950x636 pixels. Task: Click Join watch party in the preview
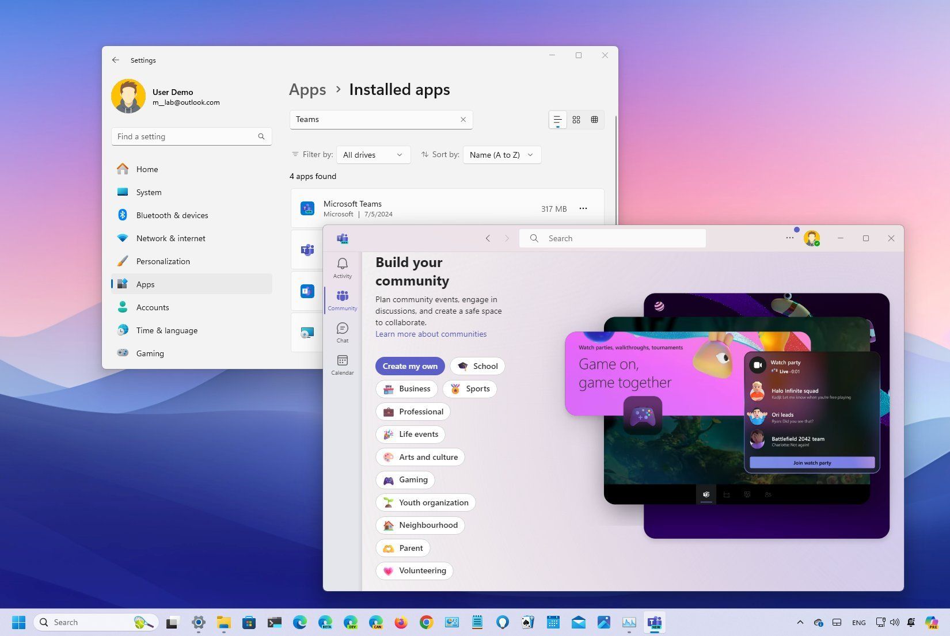(x=812, y=463)
